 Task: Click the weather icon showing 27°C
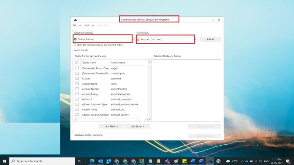(x=228, y=161)
